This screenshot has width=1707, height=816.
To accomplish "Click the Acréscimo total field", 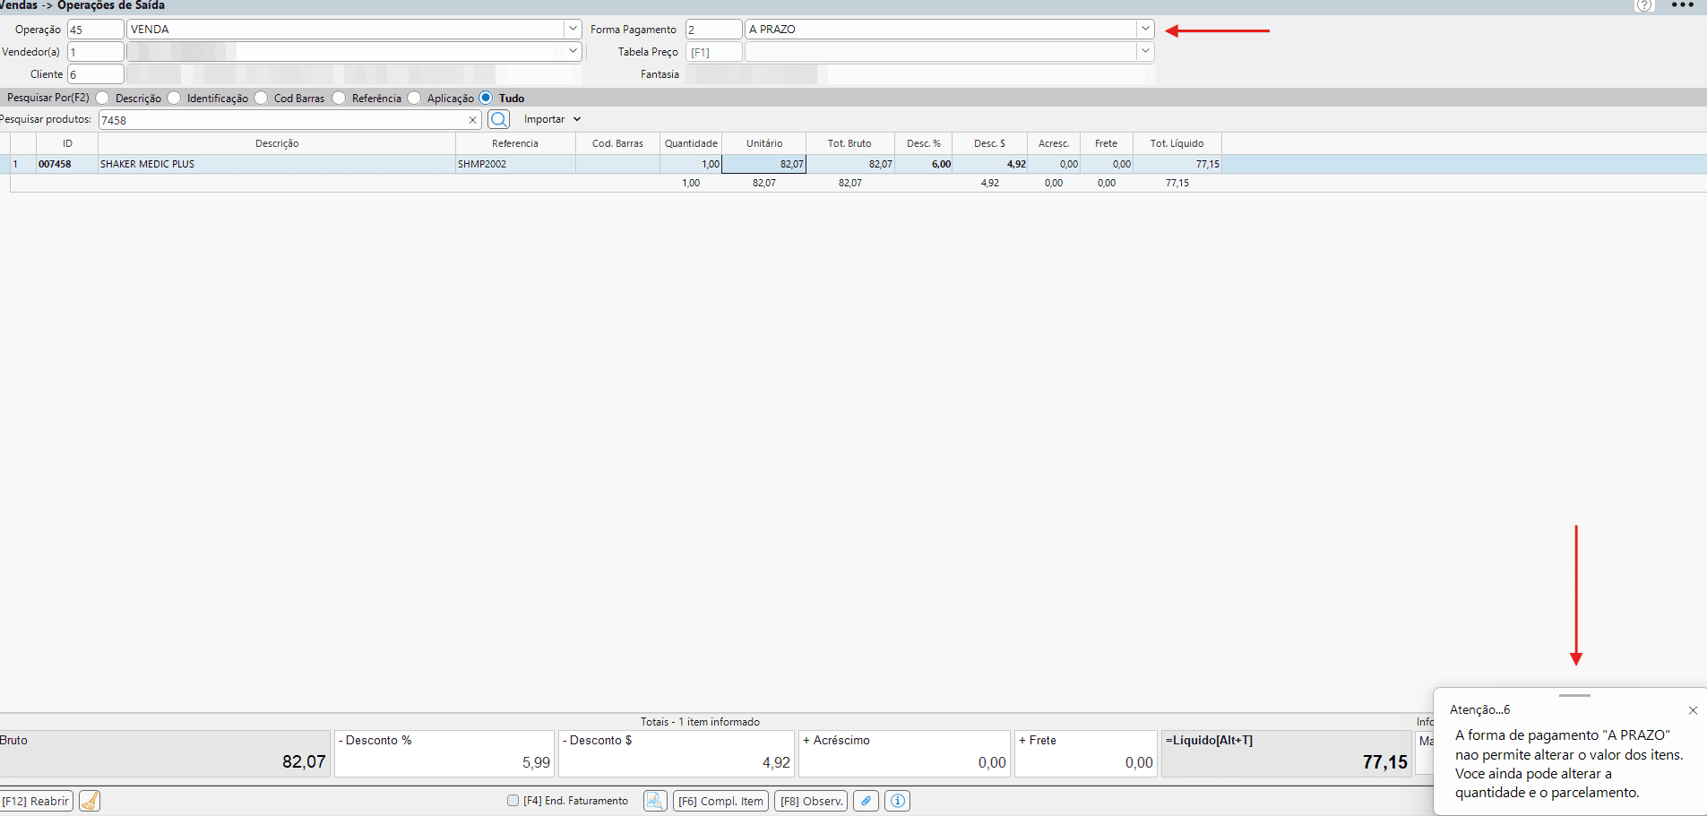I will (x=904, y=753).
